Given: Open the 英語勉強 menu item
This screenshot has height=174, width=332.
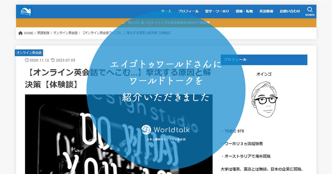Looking at the screenshot, I should click(x=266, y=11).
